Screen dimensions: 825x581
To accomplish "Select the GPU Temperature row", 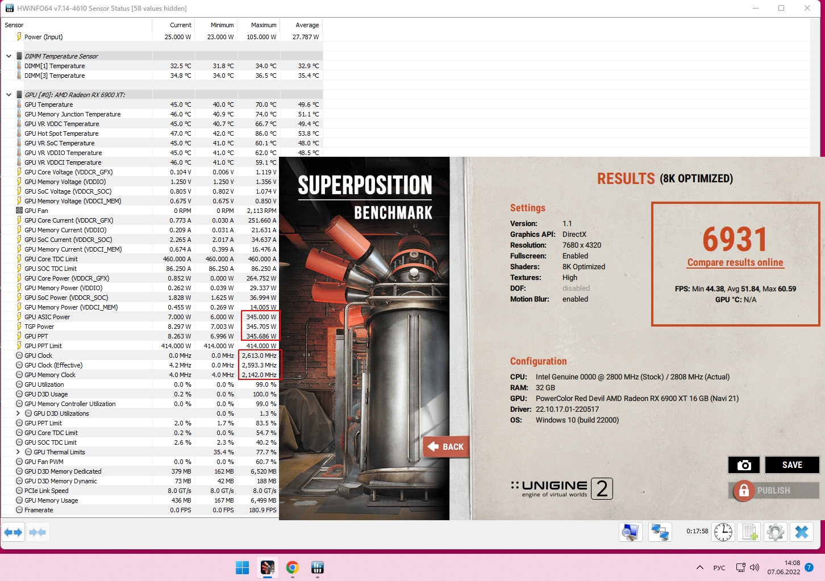I will [x=162, y=105].
